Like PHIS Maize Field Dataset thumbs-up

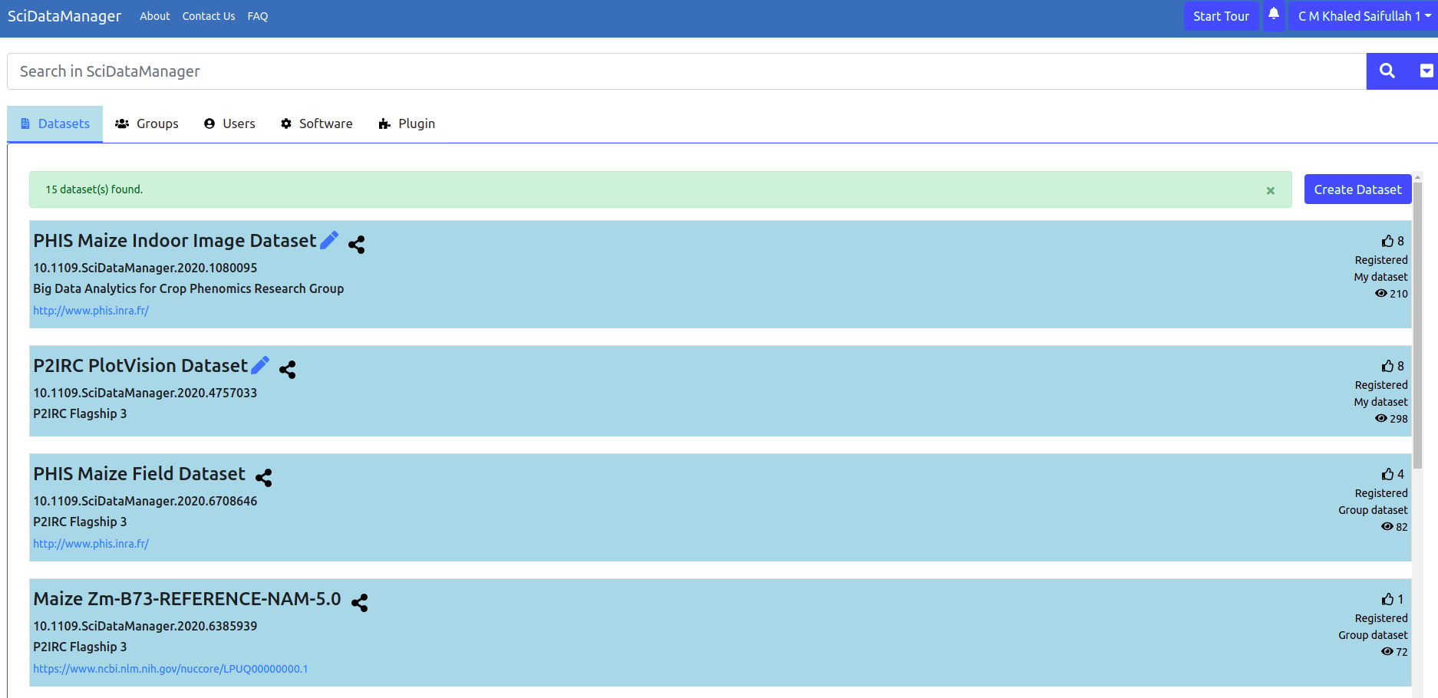click(1387, 474)
